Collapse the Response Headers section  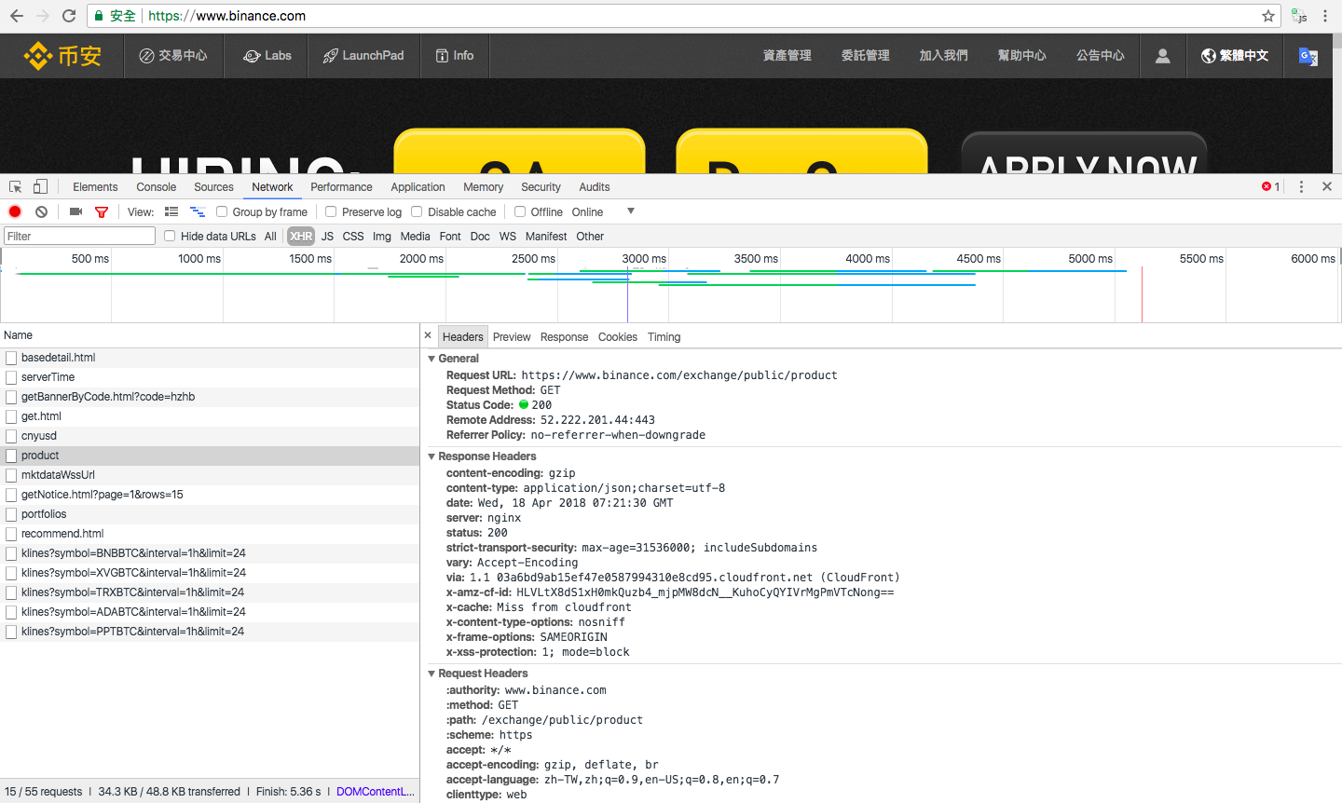431,456
